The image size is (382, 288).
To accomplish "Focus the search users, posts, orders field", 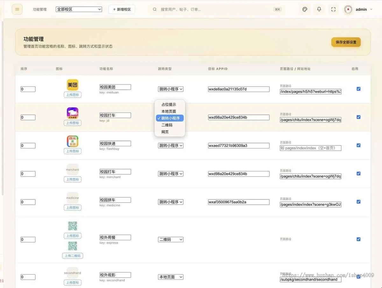I will point(216,9).
